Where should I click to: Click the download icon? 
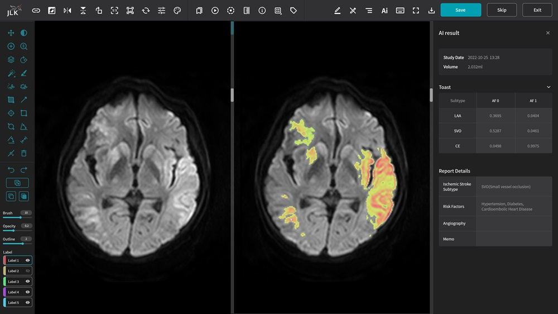(x=431, y=10)
